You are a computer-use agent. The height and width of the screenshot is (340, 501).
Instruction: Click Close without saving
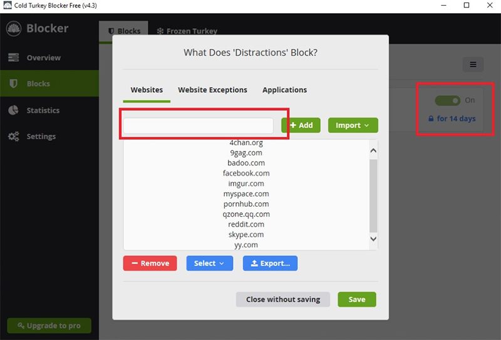[282, 299]
